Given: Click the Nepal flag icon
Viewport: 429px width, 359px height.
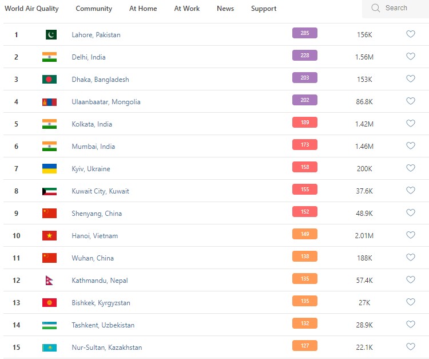Looking at the screenshot, I should click(49, 281).
